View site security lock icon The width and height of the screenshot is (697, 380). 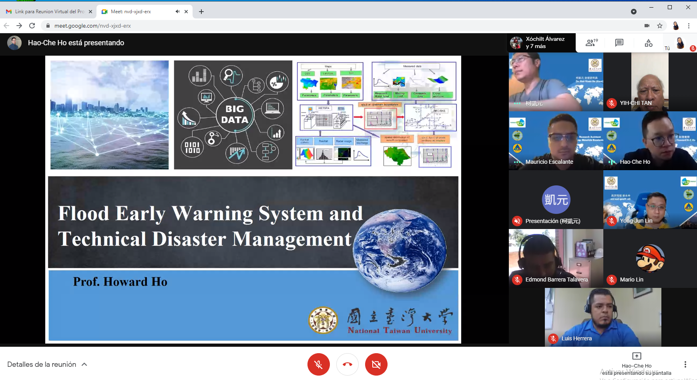pos(48,26)
